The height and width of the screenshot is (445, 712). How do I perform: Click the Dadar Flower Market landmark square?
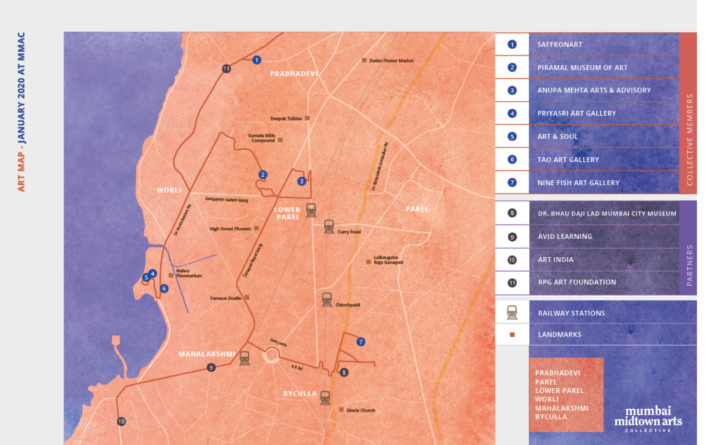[x=364, y=60]
